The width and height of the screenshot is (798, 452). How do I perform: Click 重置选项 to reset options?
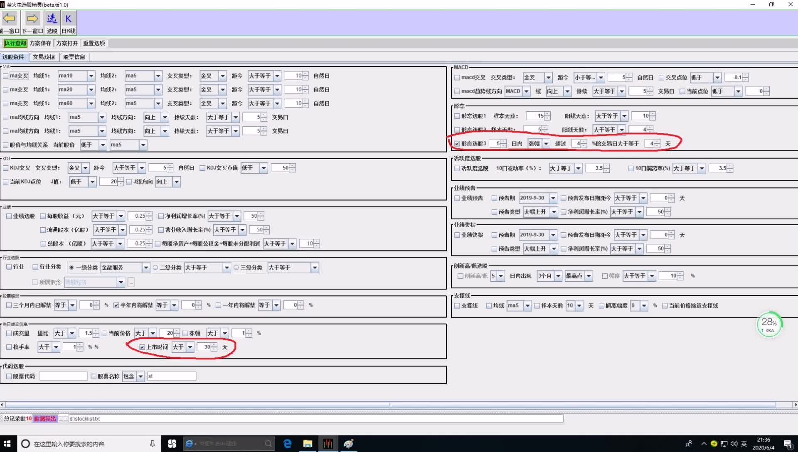tap(94, 43)
